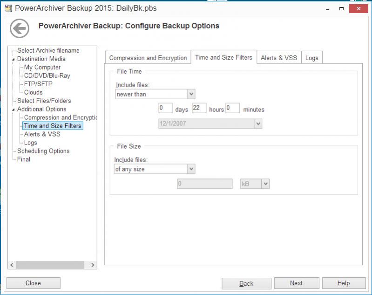
Task: Click the Back button
Action: (x=246, y=283)
